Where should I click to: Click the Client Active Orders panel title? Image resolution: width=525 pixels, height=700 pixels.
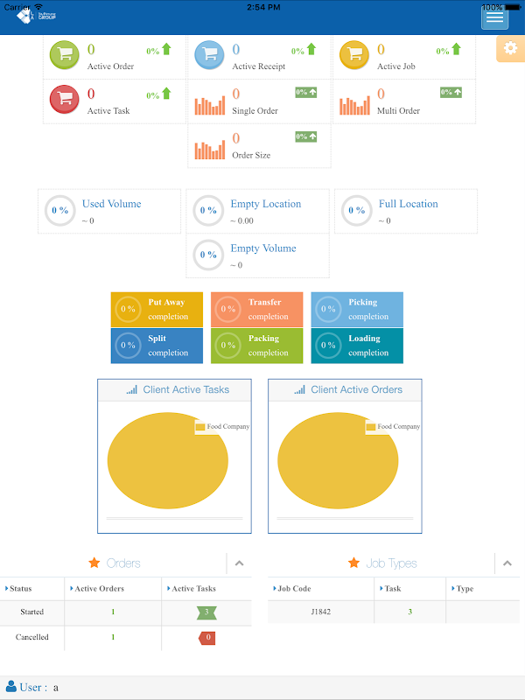tap(356, 389)
